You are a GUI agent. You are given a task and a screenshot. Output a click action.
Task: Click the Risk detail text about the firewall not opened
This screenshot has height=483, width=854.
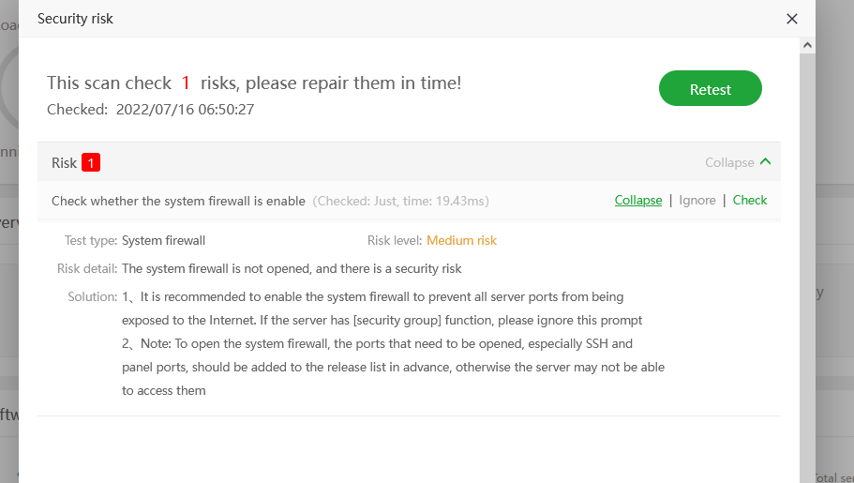pyautogui.click(x=292, y=268)
